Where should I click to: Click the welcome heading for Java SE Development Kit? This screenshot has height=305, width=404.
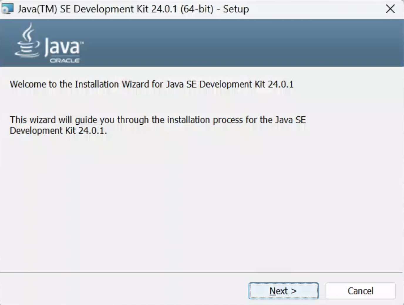point(151,84)
